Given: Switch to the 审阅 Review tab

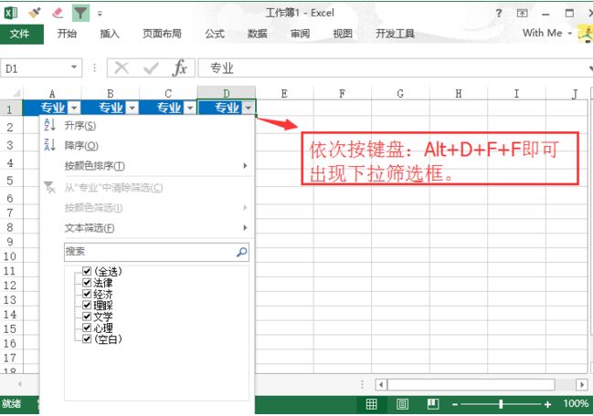Looking at the screenshot, I should coord(301,34).
